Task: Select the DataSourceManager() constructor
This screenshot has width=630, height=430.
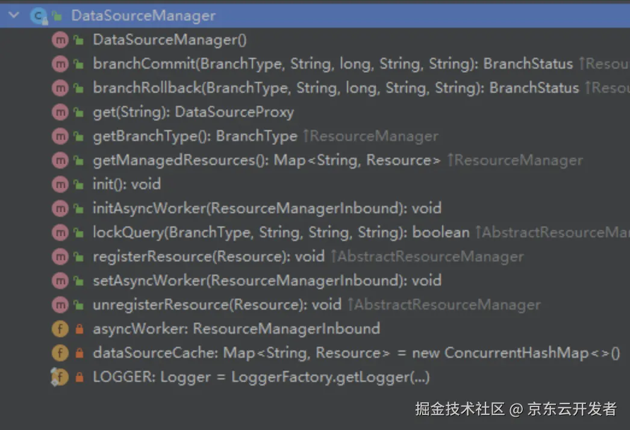Action: tap(170, 39)
